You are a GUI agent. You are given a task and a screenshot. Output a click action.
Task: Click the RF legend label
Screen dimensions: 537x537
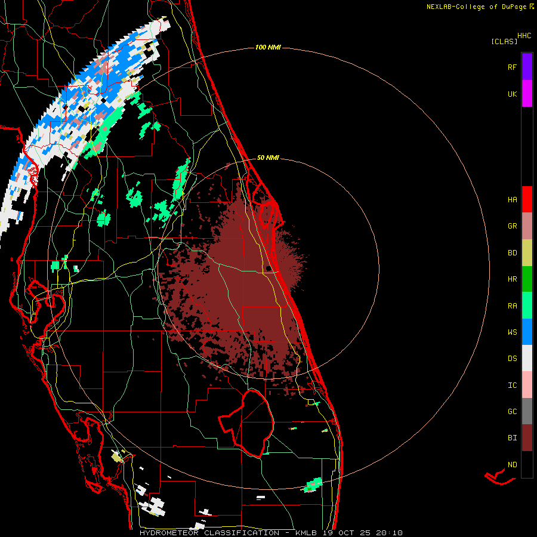(x=512, y=67)
